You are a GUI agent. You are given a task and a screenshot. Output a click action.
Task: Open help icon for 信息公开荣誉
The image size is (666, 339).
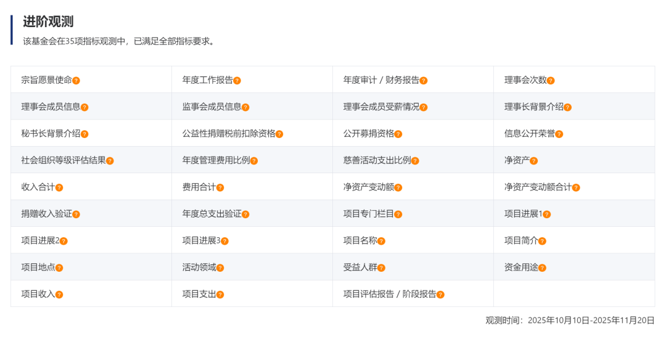click(x=559, y=134)
